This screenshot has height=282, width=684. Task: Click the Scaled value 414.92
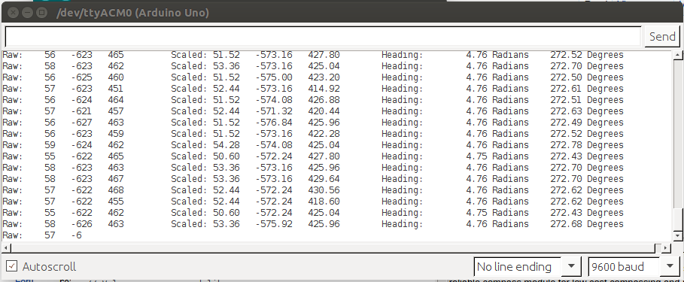tap(324, 89)
